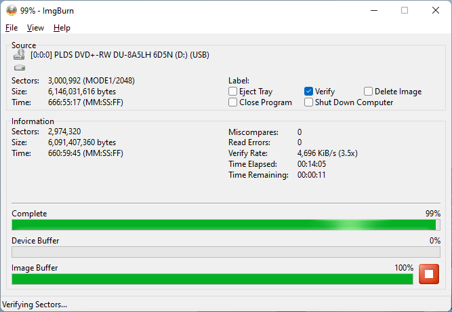Image resolution: width=452 pixels, height=312 pixels.
Task: Click the Device Buffer bar
Action: pos(226,252)
